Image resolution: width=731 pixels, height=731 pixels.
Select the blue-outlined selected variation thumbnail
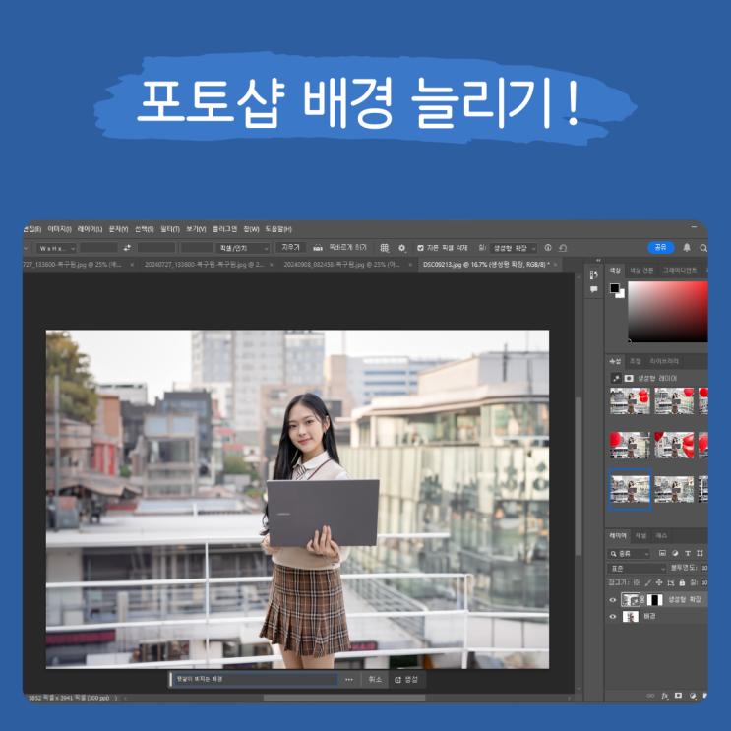point(630,489)
